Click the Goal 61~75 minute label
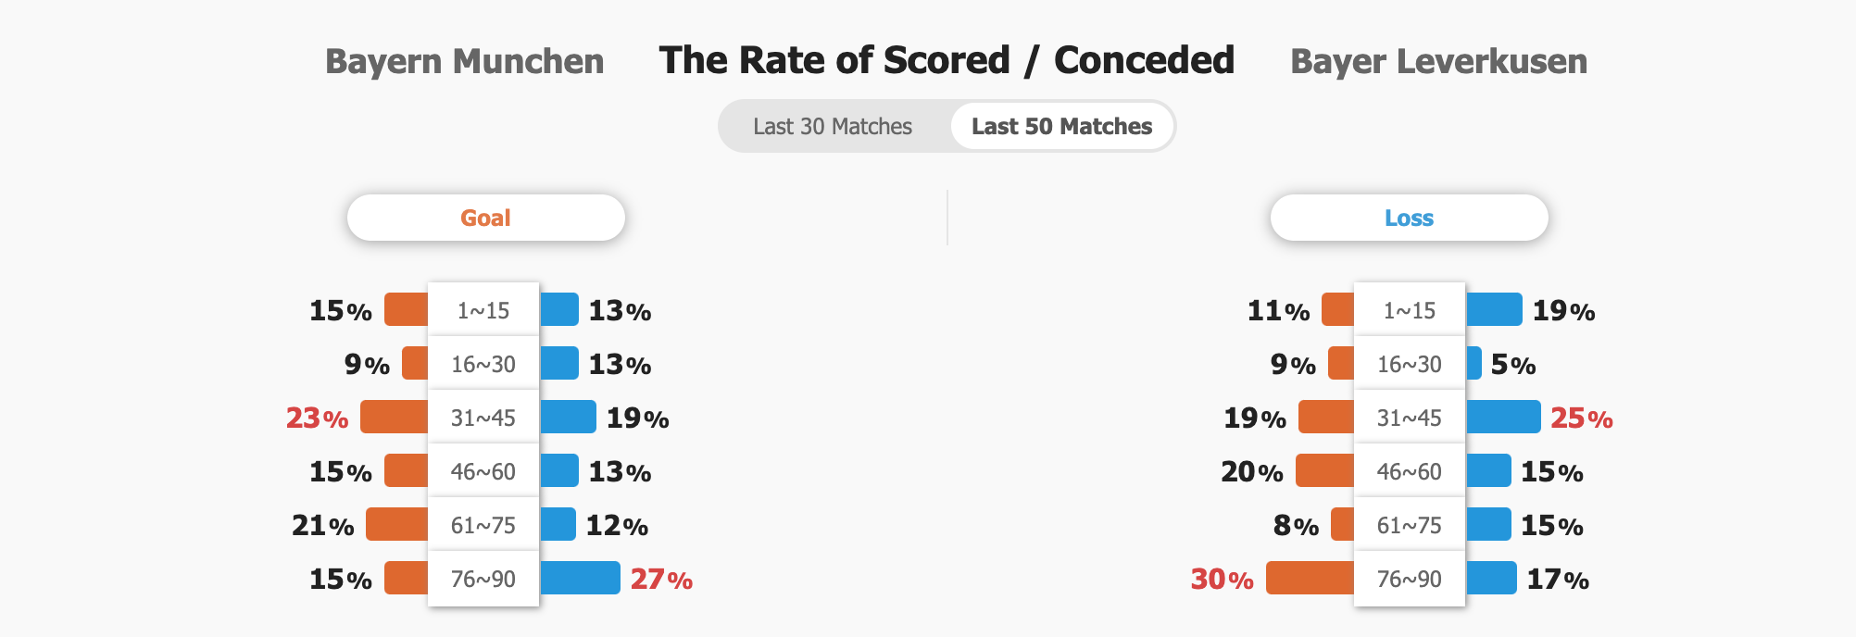The width and height of the screenshot is (1856, 637). coord(483,525)
